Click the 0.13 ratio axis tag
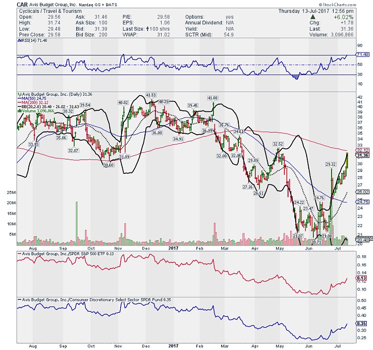Image resolution: width=373 pixels, height=350 pixels. 362,278
